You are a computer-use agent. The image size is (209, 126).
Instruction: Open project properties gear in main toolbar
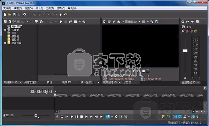(24, 14)
